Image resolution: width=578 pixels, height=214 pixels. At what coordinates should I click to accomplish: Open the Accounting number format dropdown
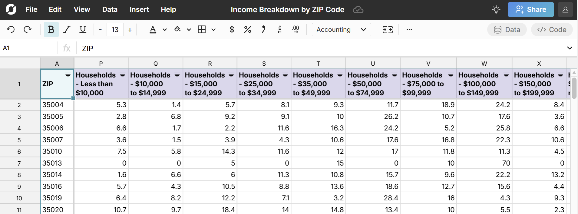point(341,30)
